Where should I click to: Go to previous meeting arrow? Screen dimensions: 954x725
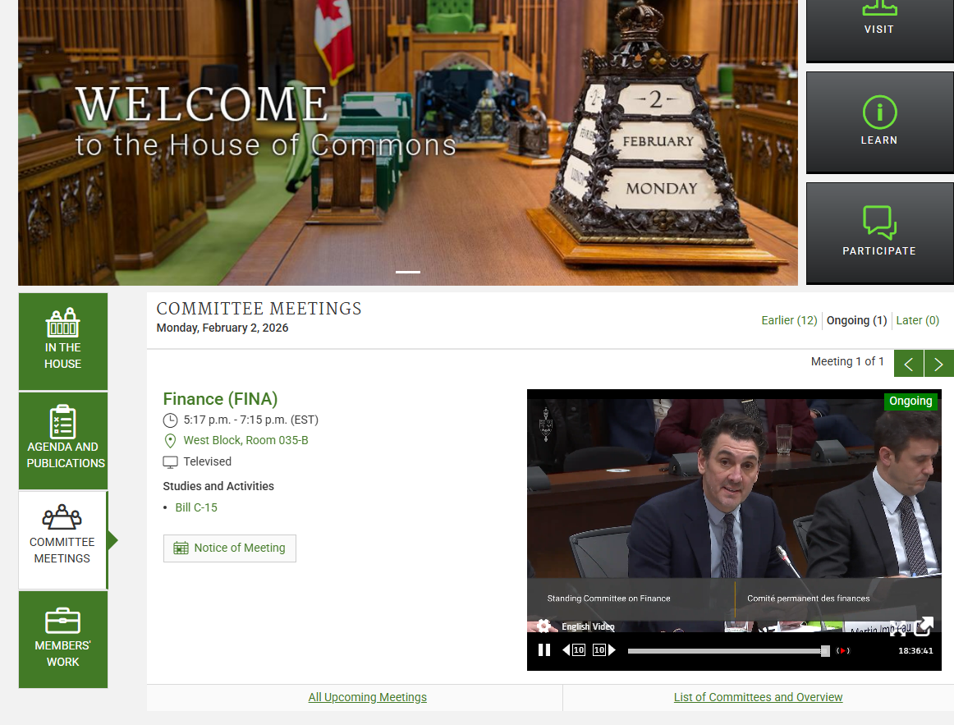pos(909,364)
